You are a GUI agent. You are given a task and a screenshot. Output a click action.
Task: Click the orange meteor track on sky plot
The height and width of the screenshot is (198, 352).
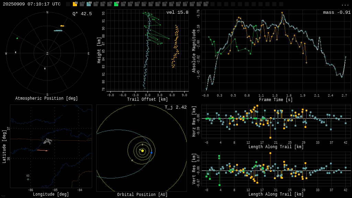coord(62,26)
